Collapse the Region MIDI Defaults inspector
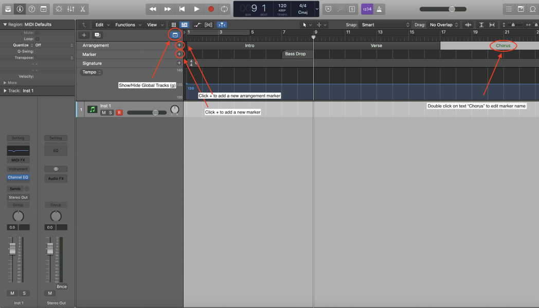Image resolution: width=539 pixels, height=308 pixels. [x=5, y=24]
